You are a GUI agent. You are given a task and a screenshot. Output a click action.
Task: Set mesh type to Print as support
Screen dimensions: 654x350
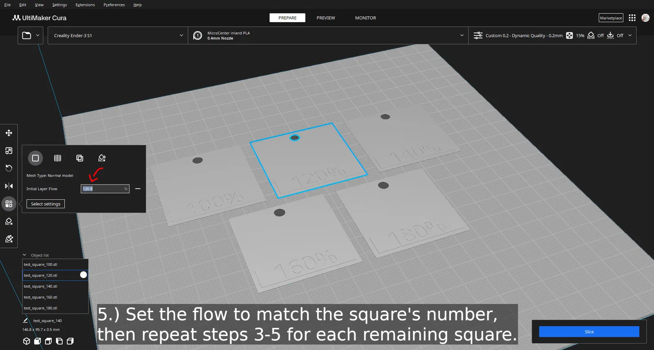pos(58,158)
